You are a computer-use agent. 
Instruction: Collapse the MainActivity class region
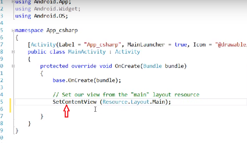(13, 52)
